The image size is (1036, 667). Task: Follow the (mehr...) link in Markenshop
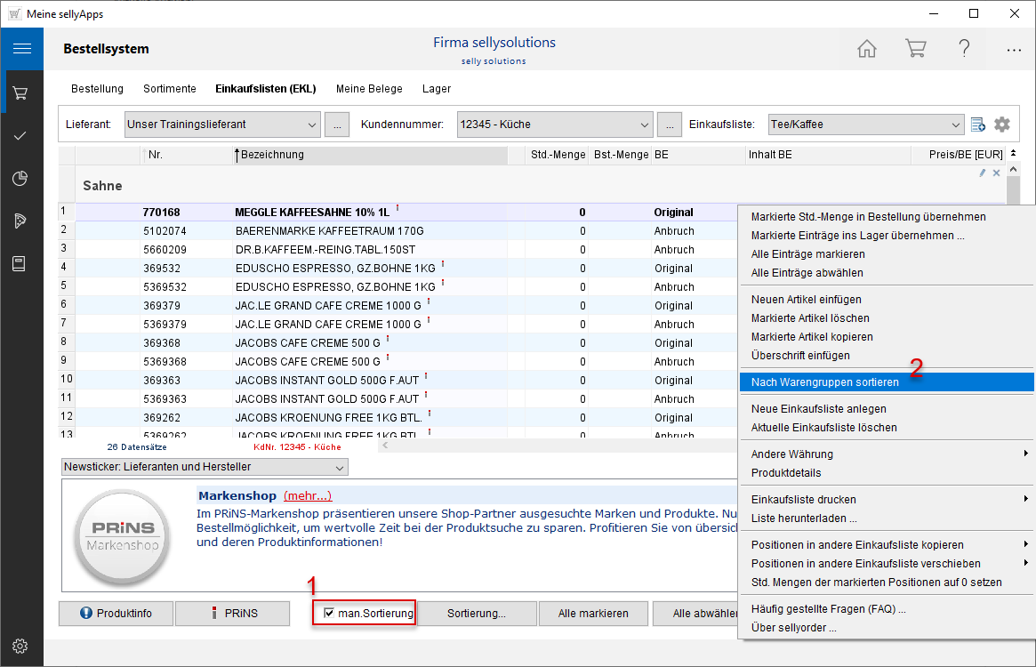pos(307,495)
